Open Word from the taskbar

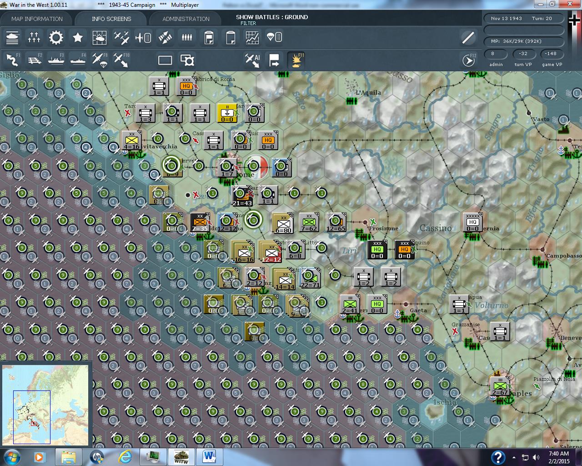210,456
